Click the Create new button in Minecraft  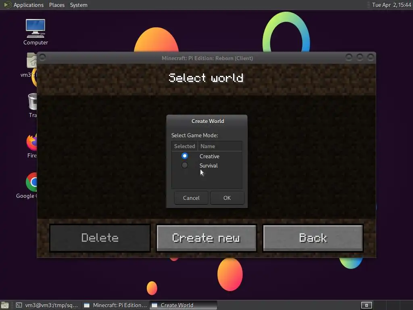coord(206,238)
